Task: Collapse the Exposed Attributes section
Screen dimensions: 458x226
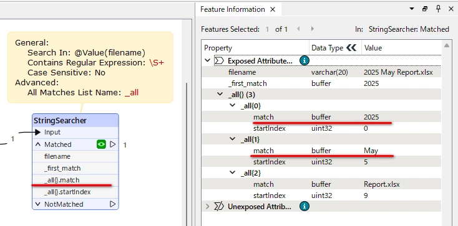Action: click(x=207, y=60)
